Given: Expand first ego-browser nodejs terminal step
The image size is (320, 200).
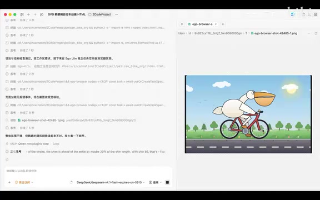Looking at the screenshot, I should click(85, 82).
